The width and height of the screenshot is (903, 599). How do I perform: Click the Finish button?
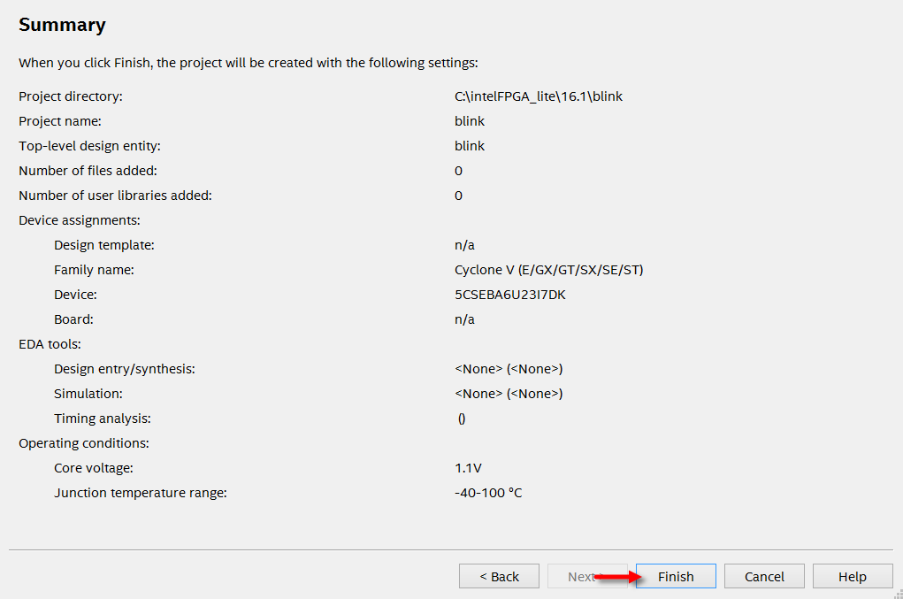pos(676,576)
